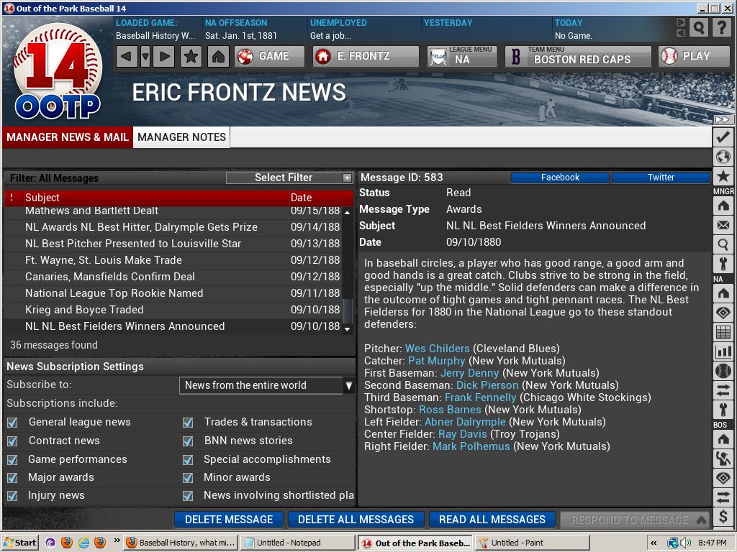Open the NA league home icon
737x552 pixels.
click(x=723, y=293)
